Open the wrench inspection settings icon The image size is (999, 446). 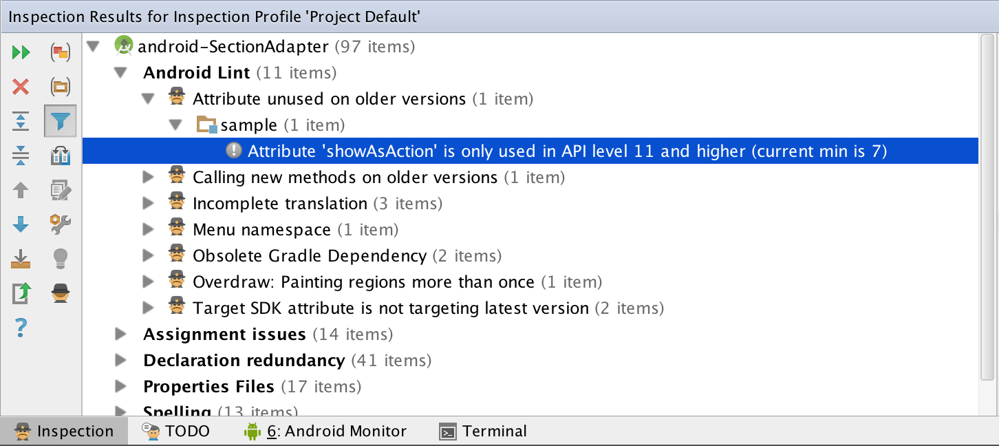pos(61,224)
